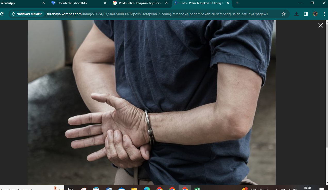Restore down the Chrome window
Screen dimensions: 328x190
pyautogui.click(x=312, y=3)
